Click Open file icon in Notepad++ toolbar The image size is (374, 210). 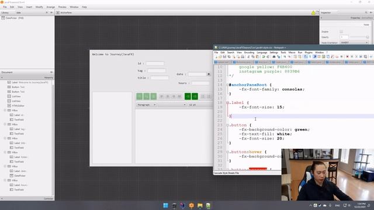(220, 57)
